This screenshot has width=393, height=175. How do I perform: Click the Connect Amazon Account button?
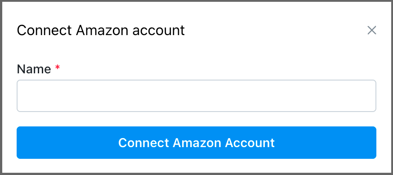196,143
